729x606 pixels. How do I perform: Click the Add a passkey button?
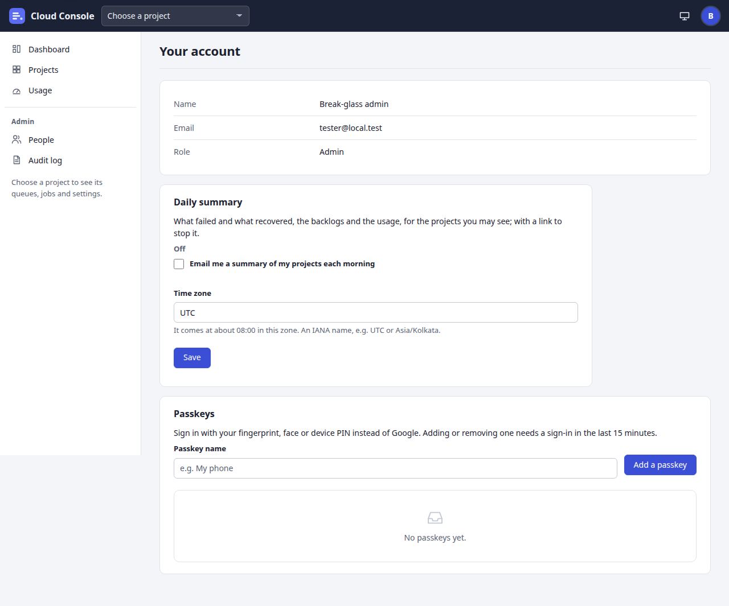coord(660,465)
